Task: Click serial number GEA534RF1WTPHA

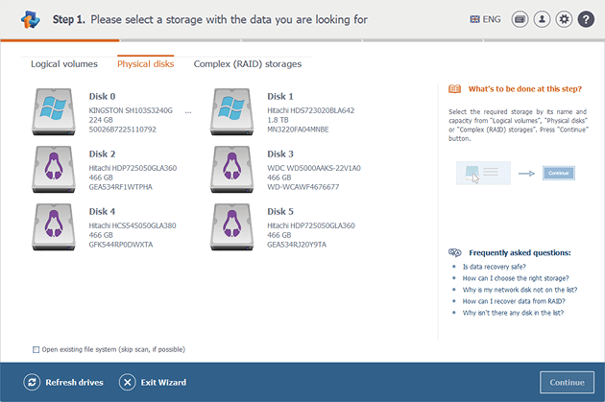Action: 121,187
